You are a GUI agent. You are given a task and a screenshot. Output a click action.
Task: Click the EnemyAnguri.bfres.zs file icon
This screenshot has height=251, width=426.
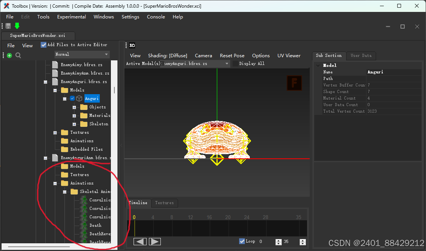pyautogui.click(x=55, y=81)
